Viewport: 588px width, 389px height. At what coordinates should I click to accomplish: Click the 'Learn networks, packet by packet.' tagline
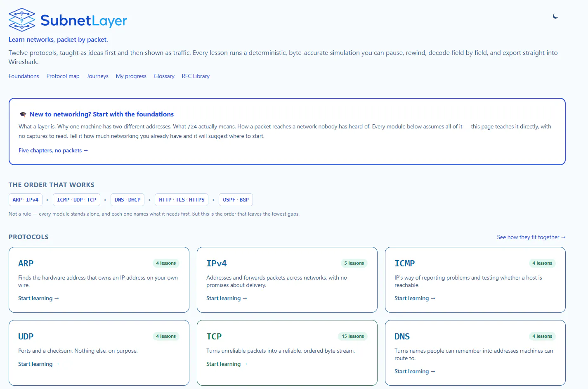click(58, 40)
